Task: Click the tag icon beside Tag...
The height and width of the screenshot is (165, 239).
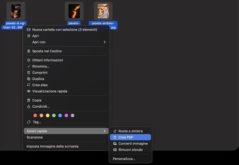Action: pyautogui.click(x=29, y=122)
